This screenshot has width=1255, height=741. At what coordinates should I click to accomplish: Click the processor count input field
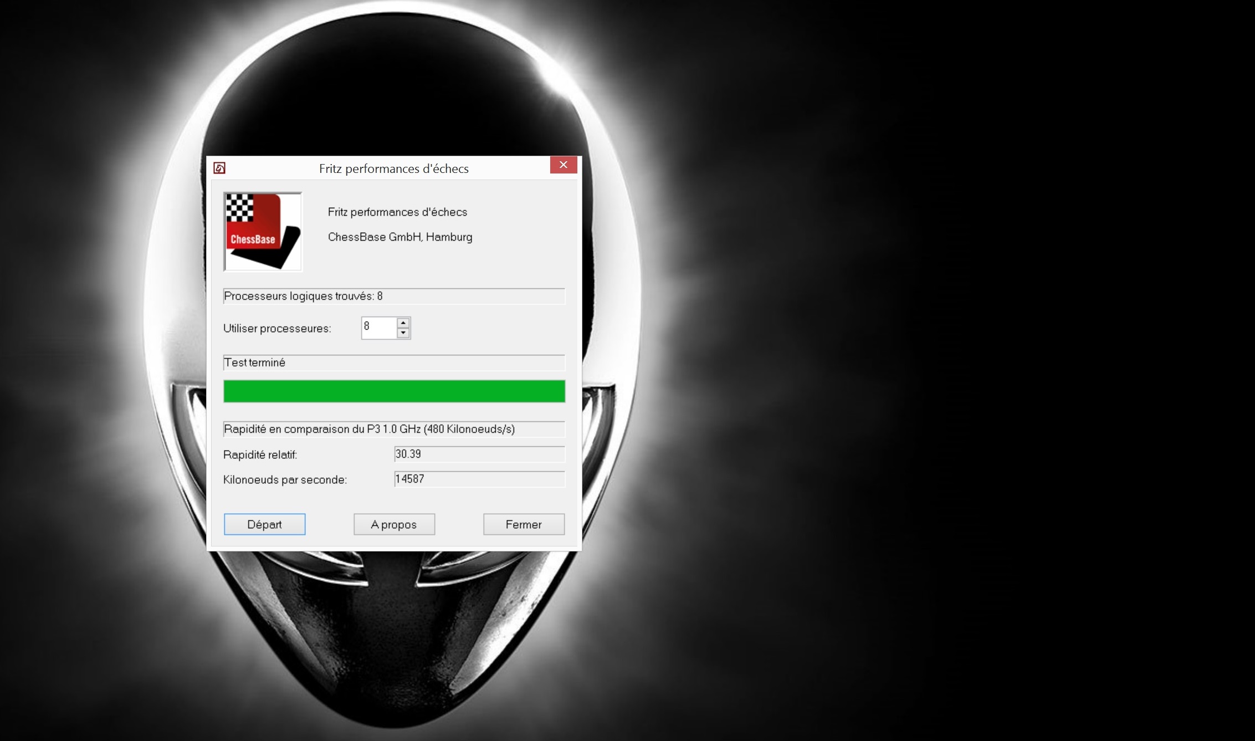[x=378, y=328]
